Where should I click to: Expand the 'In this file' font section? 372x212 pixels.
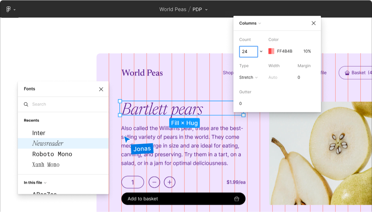click(x=35, y=183)
